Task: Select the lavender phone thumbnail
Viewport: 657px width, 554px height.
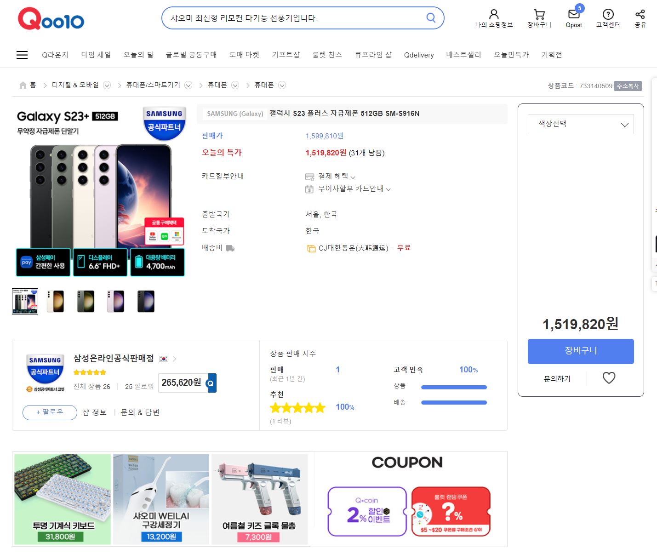Action: tap(115, 301)
